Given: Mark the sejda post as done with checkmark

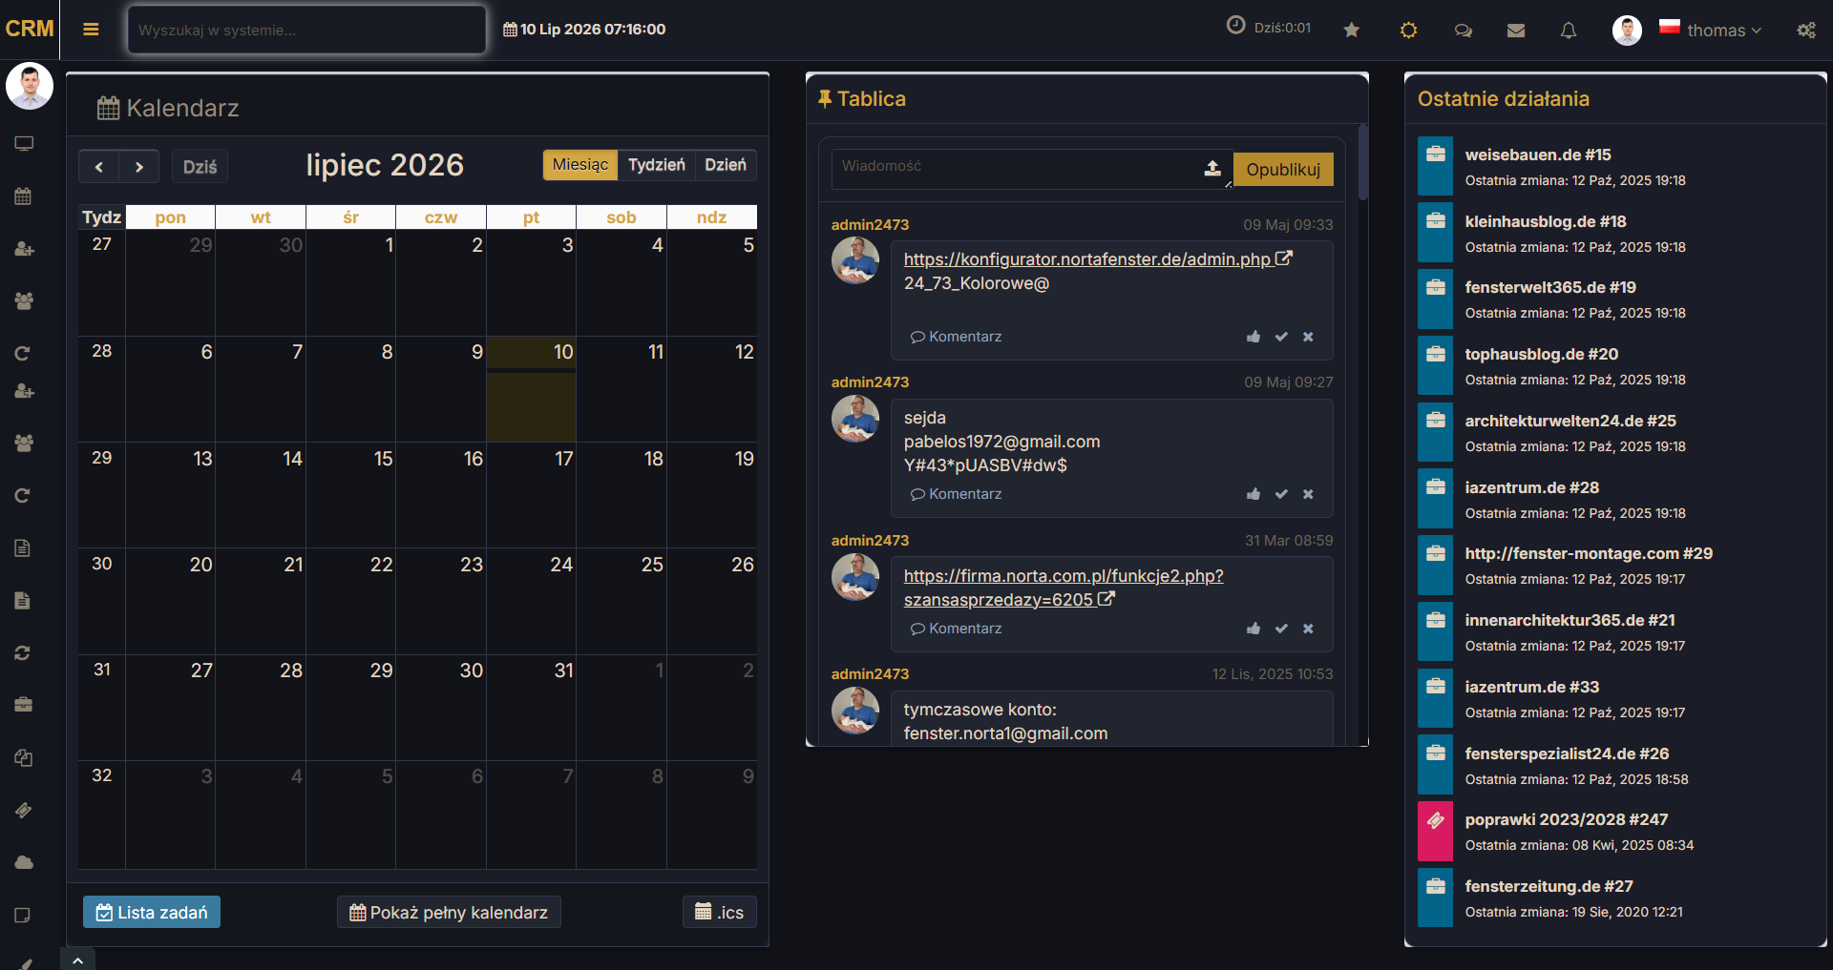Looking at the screenshot, I should pyautogui.click(x=1281, y=494).
